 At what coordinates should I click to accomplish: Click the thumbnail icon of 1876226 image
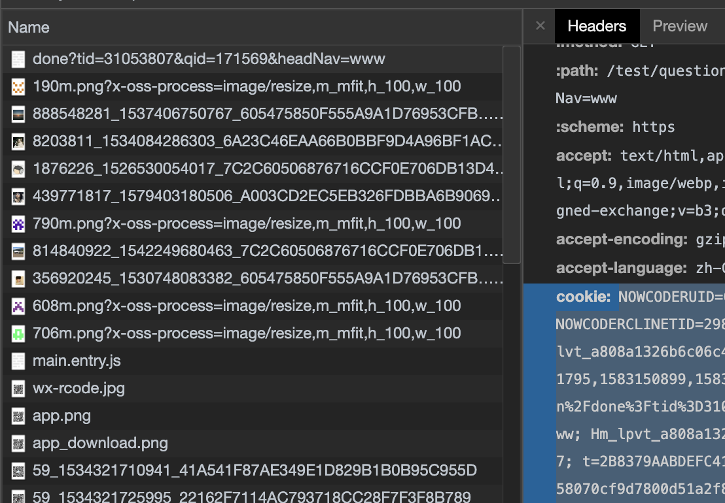pyautogui.click(x=18, y=169)
